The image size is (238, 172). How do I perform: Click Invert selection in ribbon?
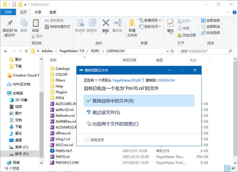210,33
